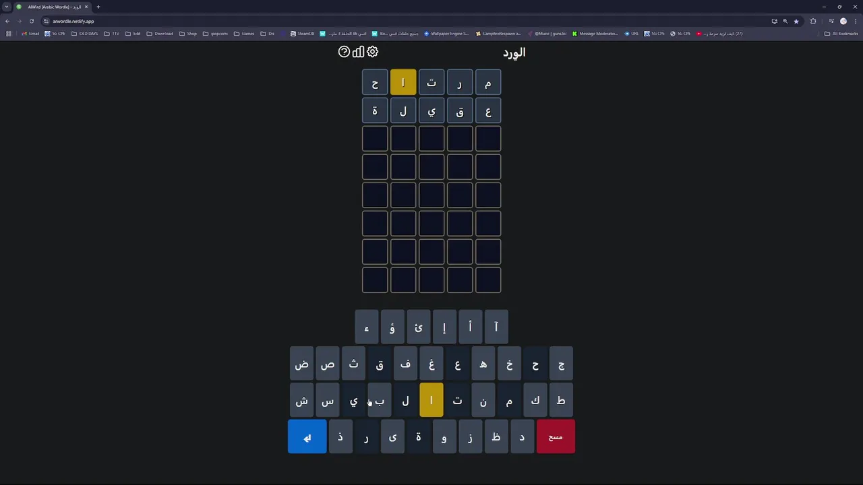This screenshot has height=485, width=863.
Task: Open the URL bookmark
Action: pyautogui.click(x=632, y=34)
